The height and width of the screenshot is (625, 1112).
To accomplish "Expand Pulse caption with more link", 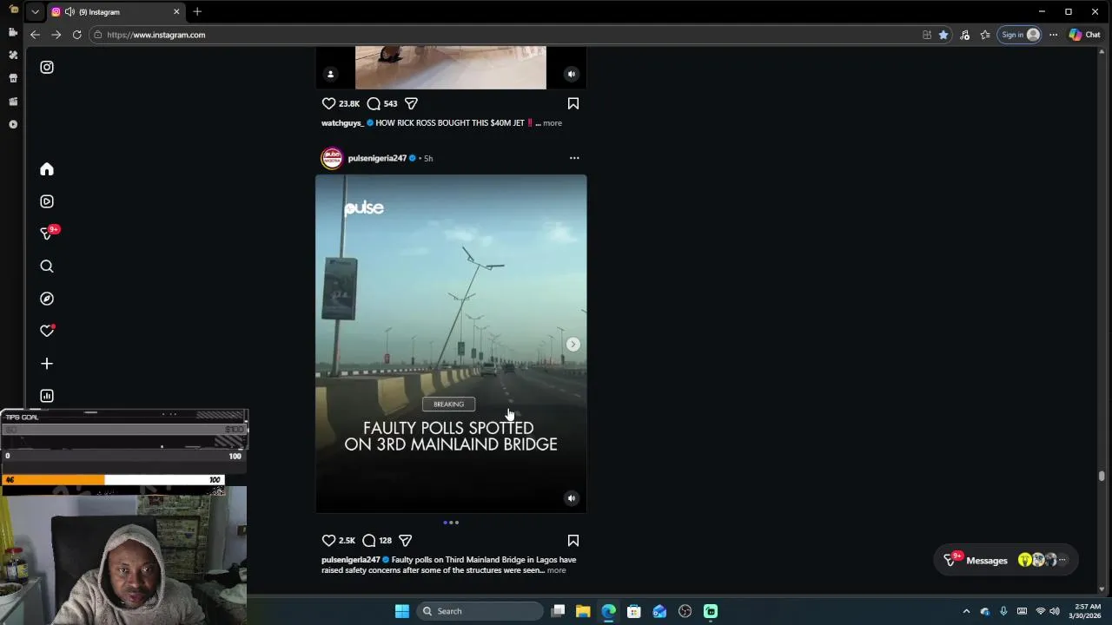I will tap(556, 570).
